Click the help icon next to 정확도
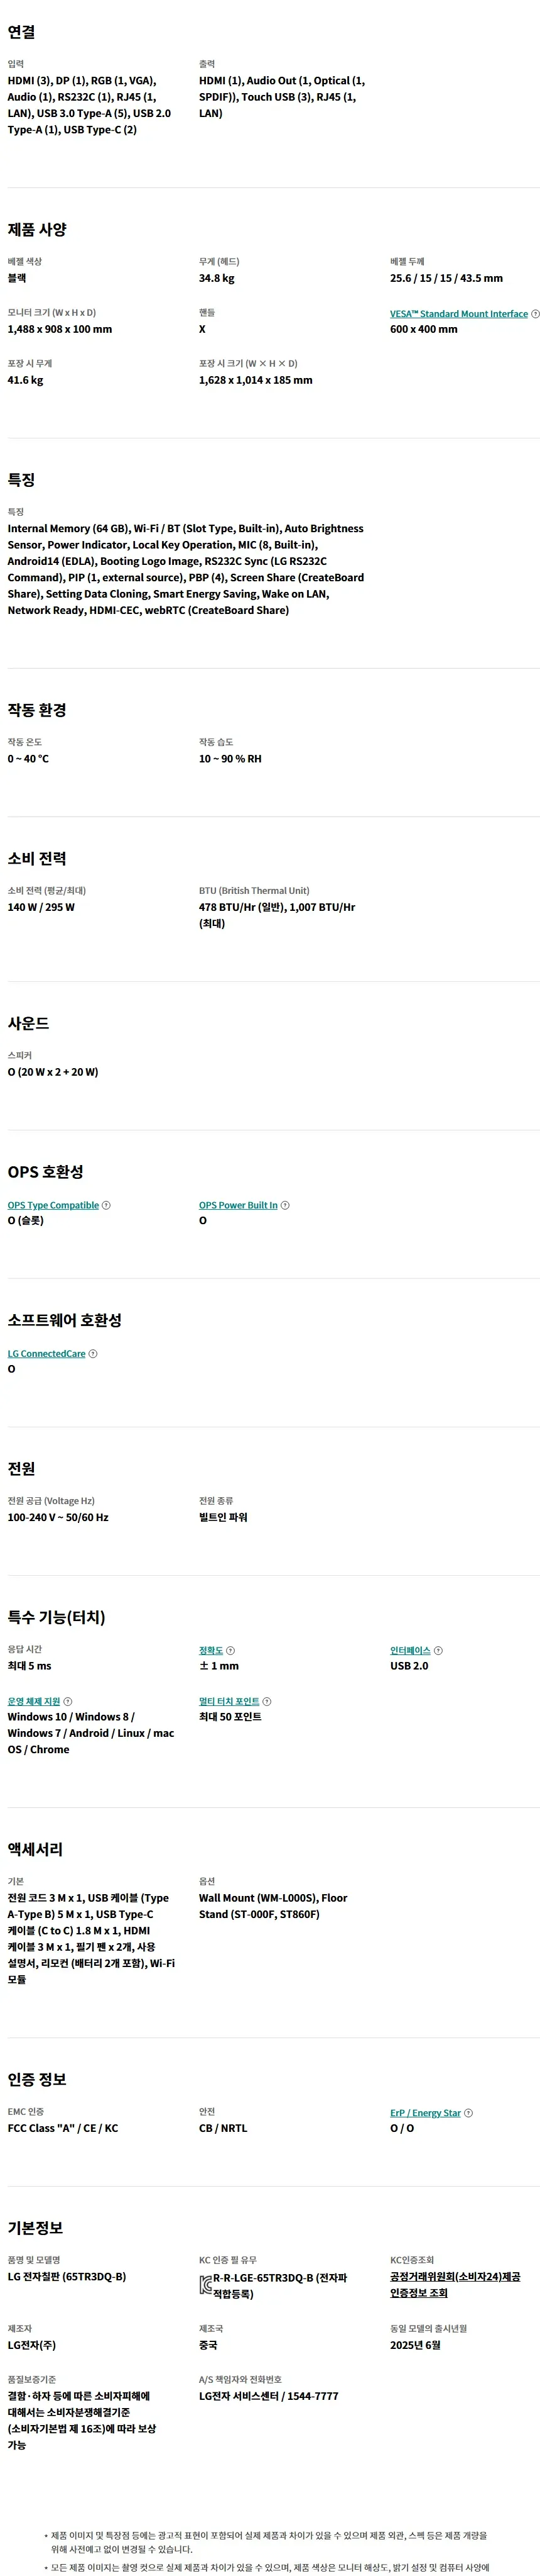 pyautogui.click(x=230, y=1650)
